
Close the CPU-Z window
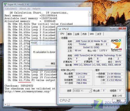click(x=122, y=28)
